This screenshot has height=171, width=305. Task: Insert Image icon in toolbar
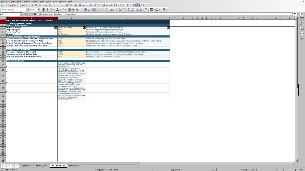[103, 5]
